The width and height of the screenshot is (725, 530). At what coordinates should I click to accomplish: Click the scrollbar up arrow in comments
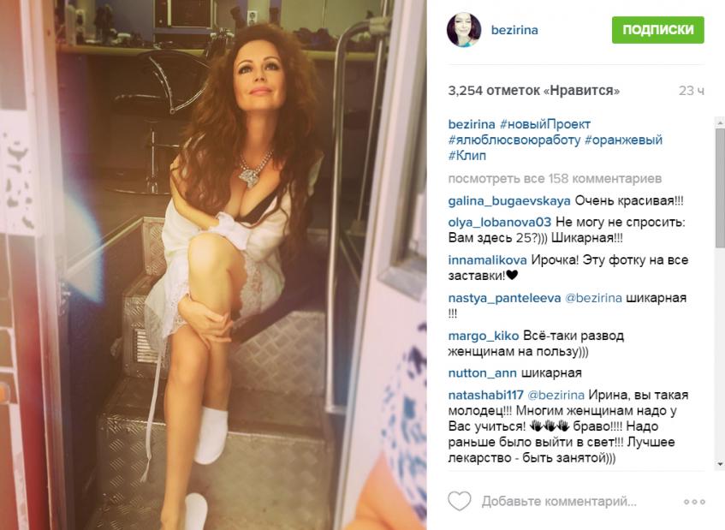coord(720,122)
